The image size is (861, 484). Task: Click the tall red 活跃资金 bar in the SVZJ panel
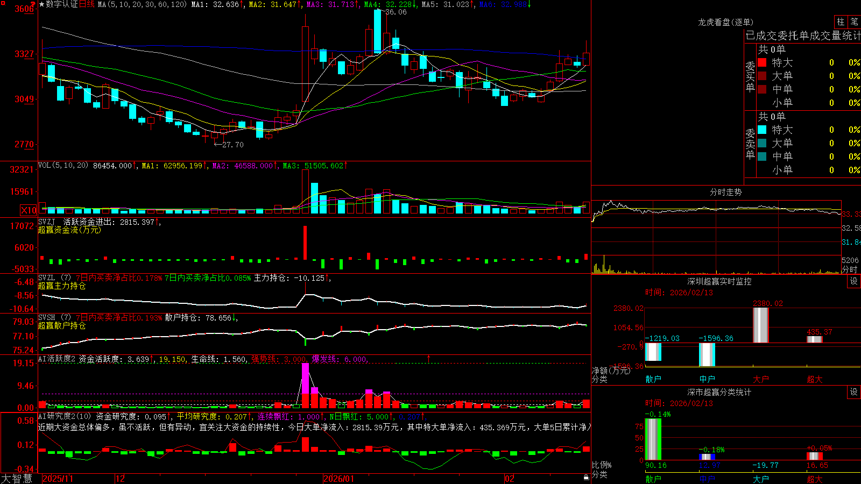pyautogui.click(x=305, y=243)
